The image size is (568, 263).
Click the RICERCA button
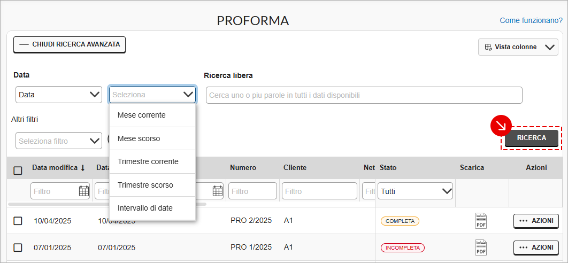tap(532, 138)
